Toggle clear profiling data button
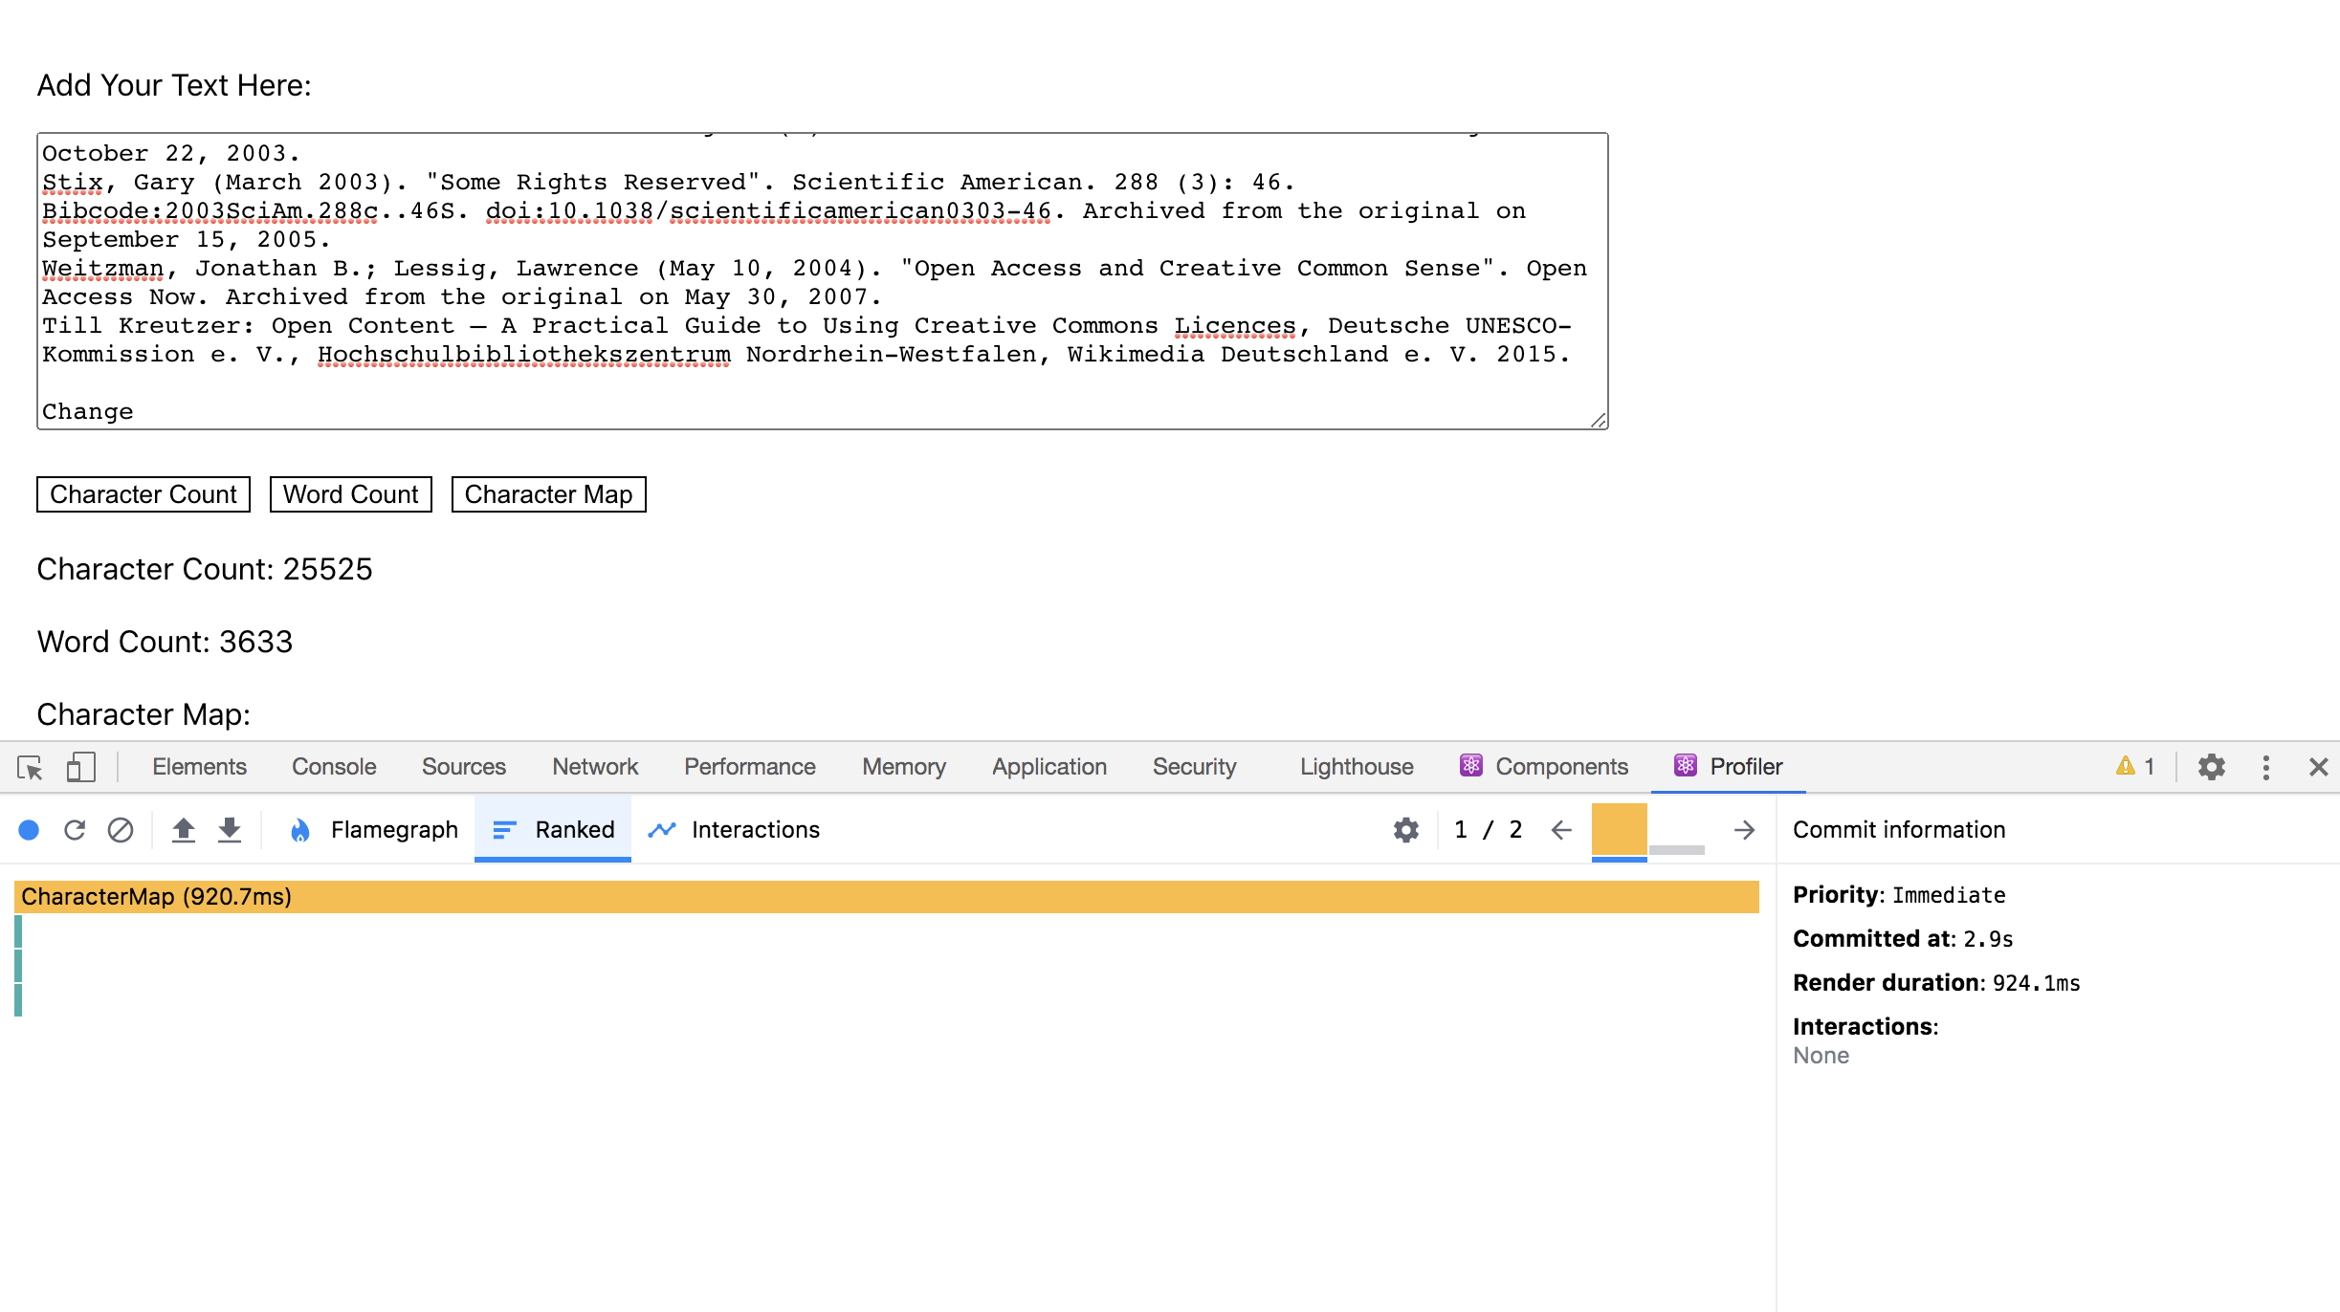2340x1312 pixels. (x=122, y=830)
